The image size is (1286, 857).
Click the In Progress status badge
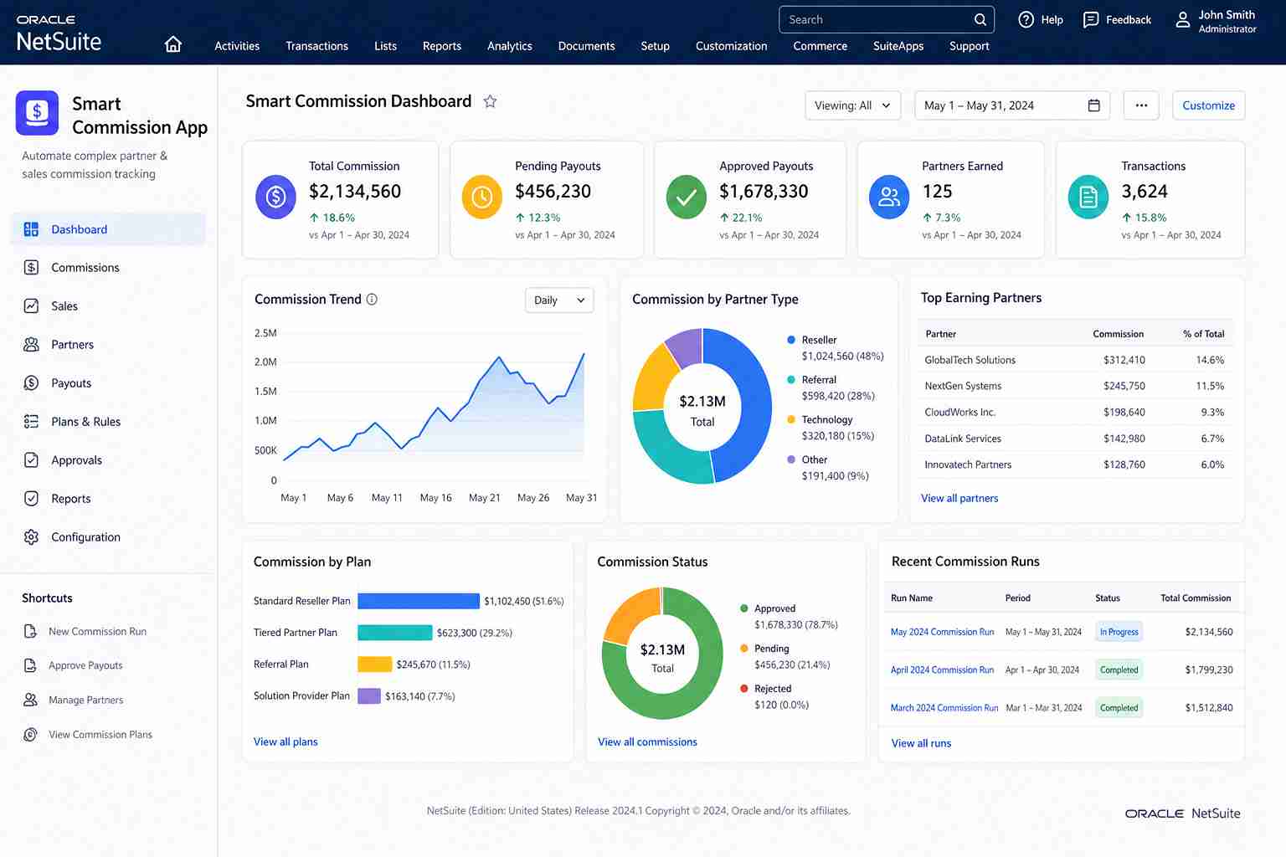pyautogui.click(x=1119, y=632)
